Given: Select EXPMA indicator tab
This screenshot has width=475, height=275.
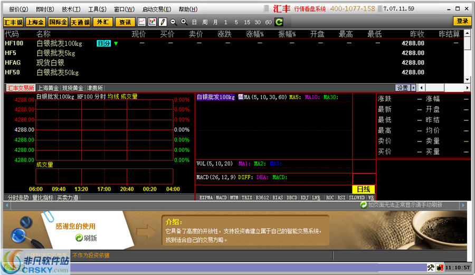Looking at the screenshot, I should click(206, 197).
